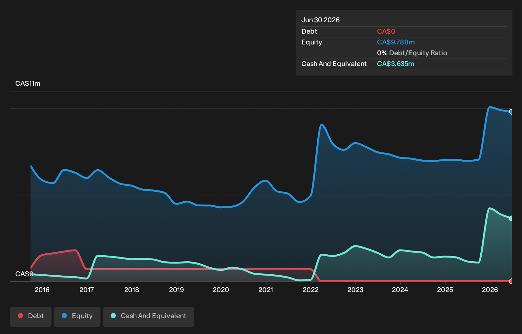Screen dimensions: 522x334
Task: Click the CA$9.788m Equity value
Action: (396, 42)
